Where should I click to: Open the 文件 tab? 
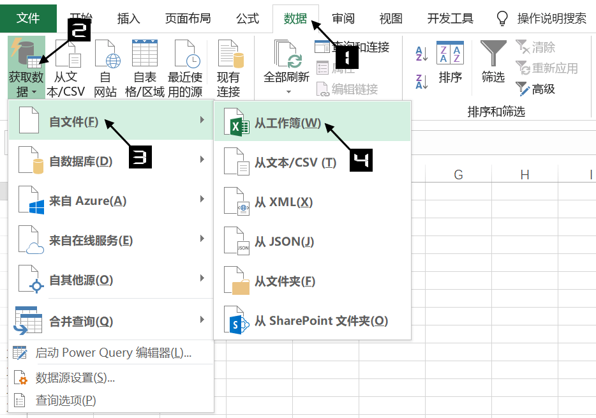pos(28,19)
